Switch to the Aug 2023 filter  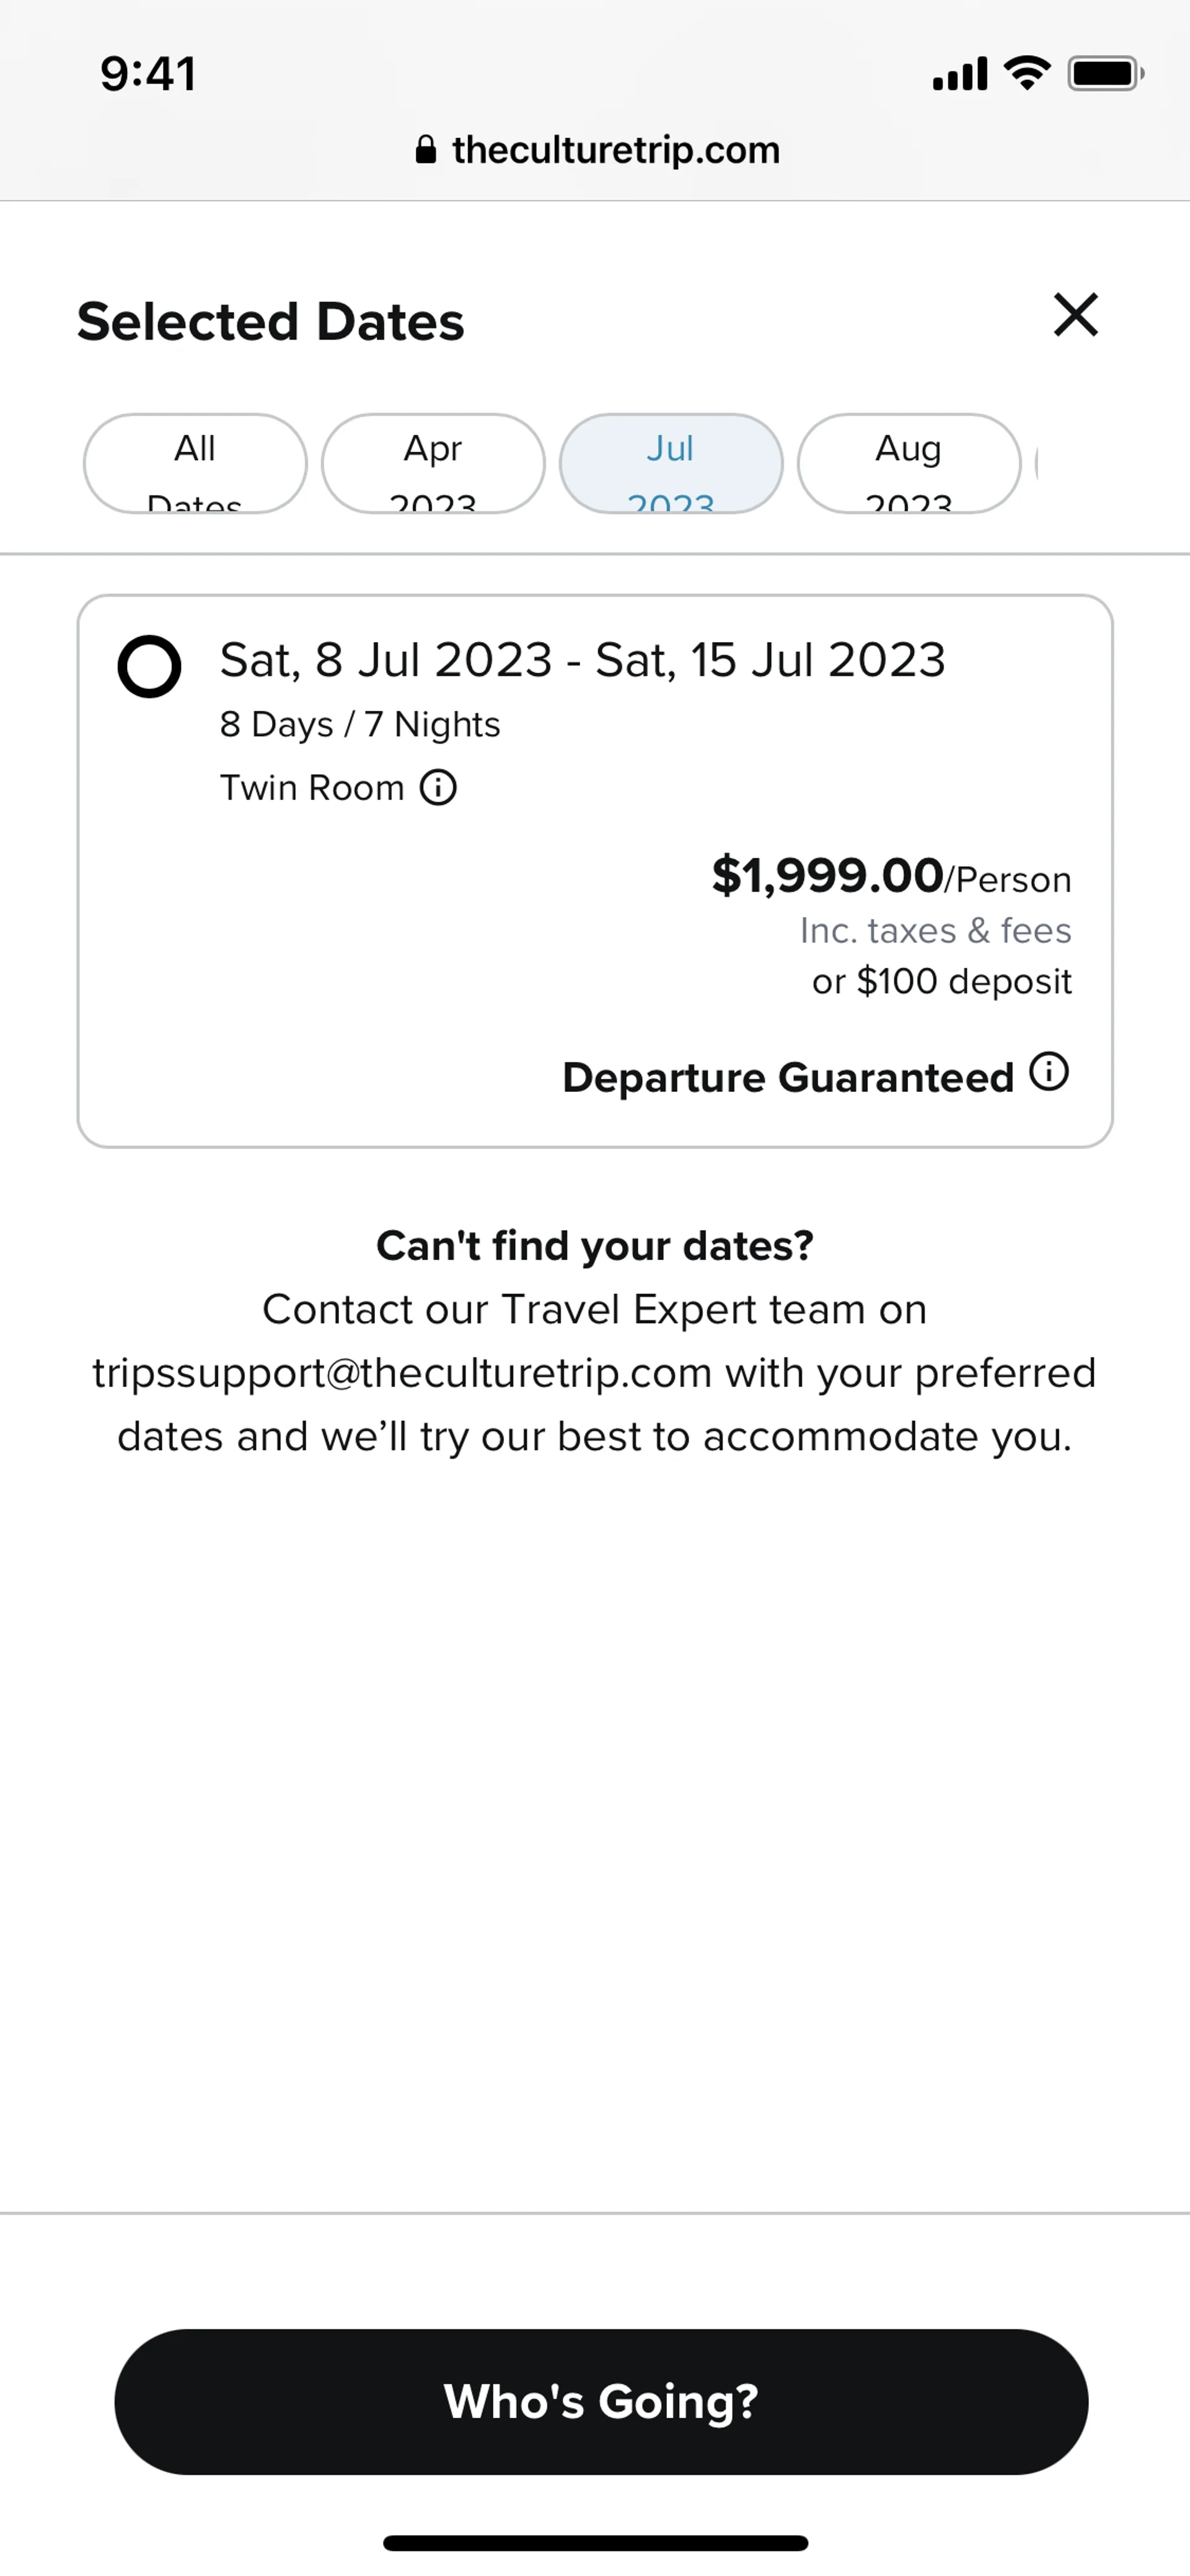[909, 464]
